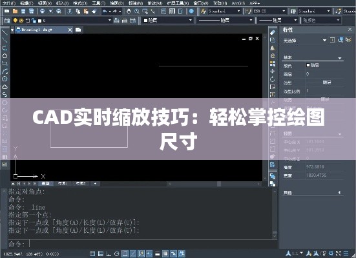Toggle Ortho mode in the status bar

(x=109, y=253)
